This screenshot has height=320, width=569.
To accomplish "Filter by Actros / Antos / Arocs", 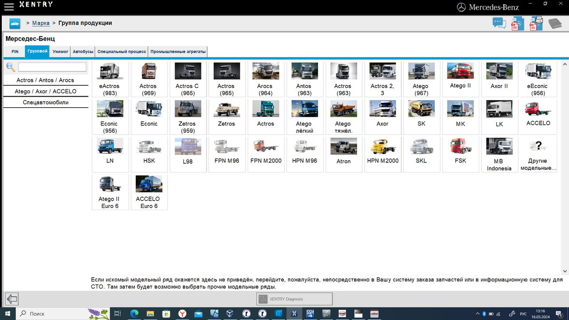I will coord(45,80).
